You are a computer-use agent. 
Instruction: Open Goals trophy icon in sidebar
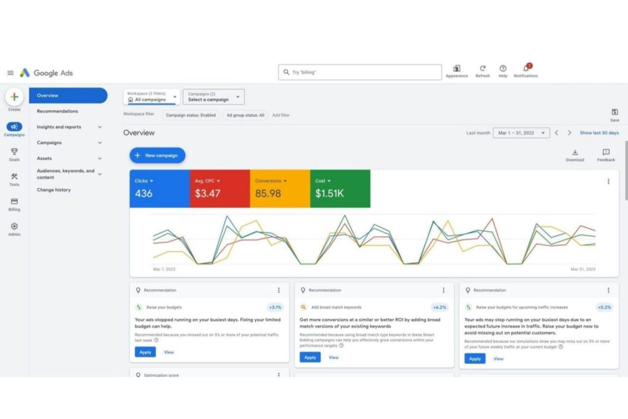(x=14, y=152)
